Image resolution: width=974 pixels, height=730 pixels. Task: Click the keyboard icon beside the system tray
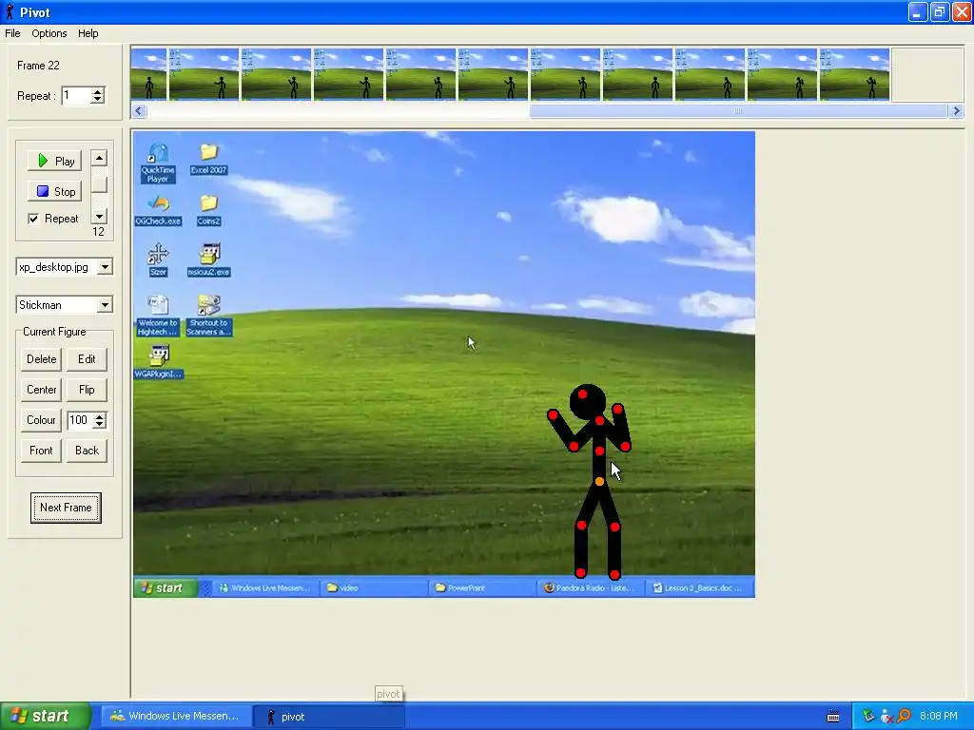tap(833, 717)
